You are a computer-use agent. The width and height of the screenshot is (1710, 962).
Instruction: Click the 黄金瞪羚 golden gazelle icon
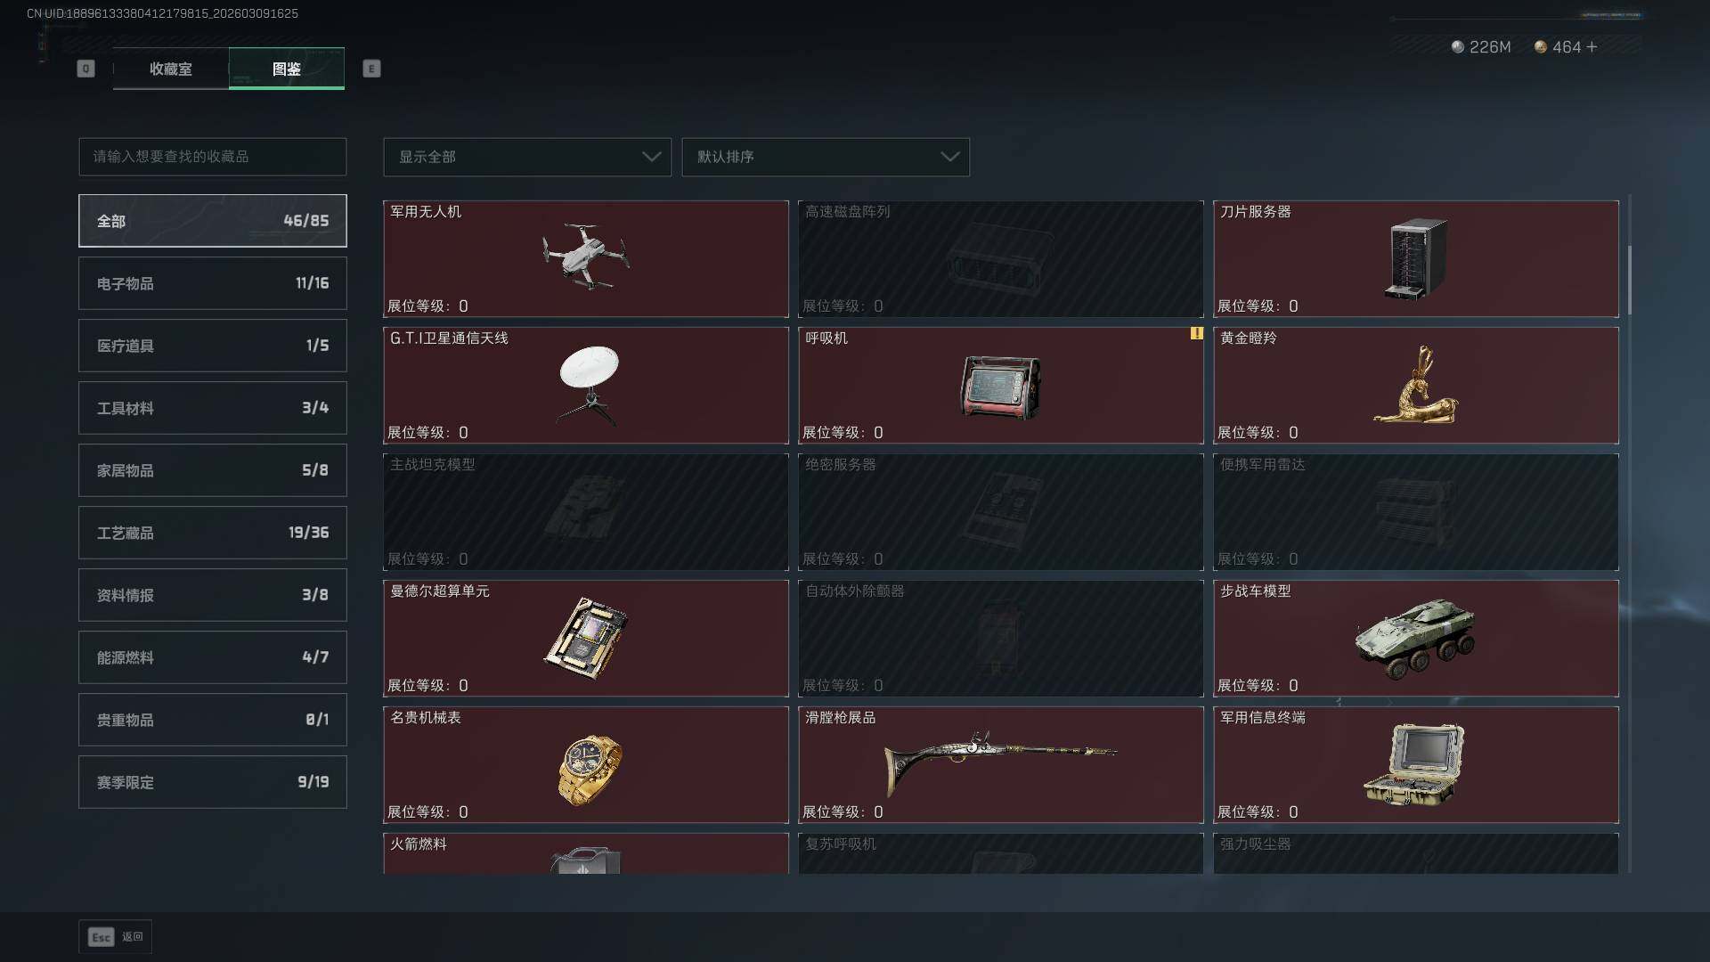[x=1416, y=385]
